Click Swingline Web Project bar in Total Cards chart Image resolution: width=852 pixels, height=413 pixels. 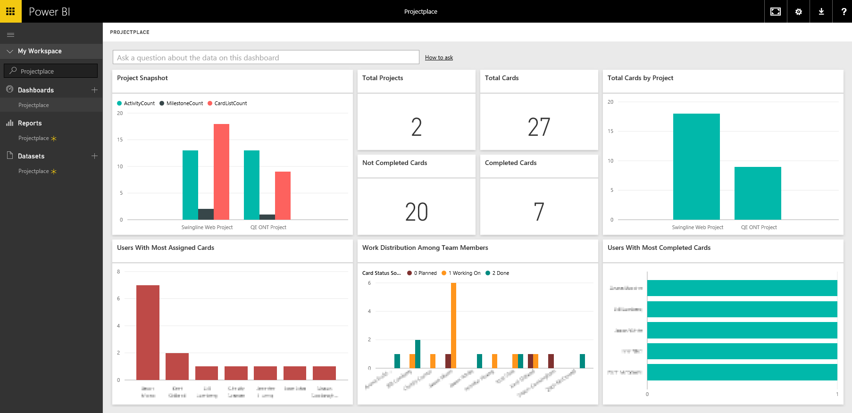coord(696,166)
